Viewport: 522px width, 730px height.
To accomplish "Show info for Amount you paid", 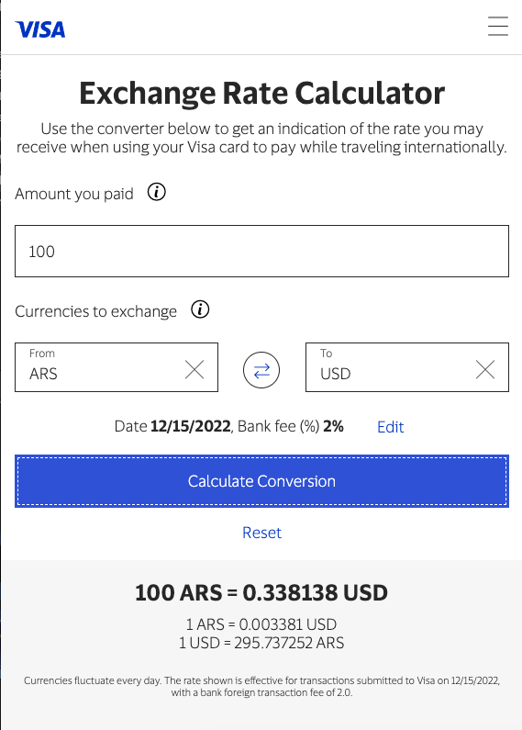I will click(156, 192).
